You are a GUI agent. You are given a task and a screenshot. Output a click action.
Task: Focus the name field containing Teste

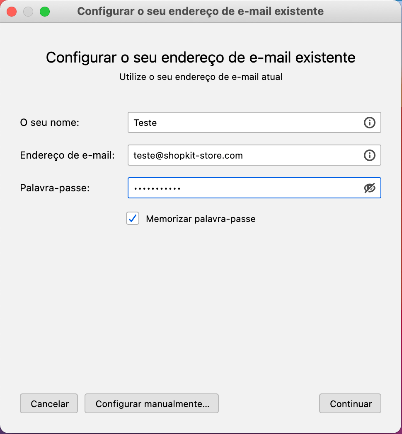245,123
